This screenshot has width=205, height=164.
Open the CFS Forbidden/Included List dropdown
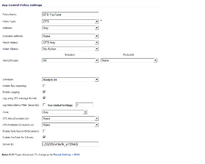(70, 125)
